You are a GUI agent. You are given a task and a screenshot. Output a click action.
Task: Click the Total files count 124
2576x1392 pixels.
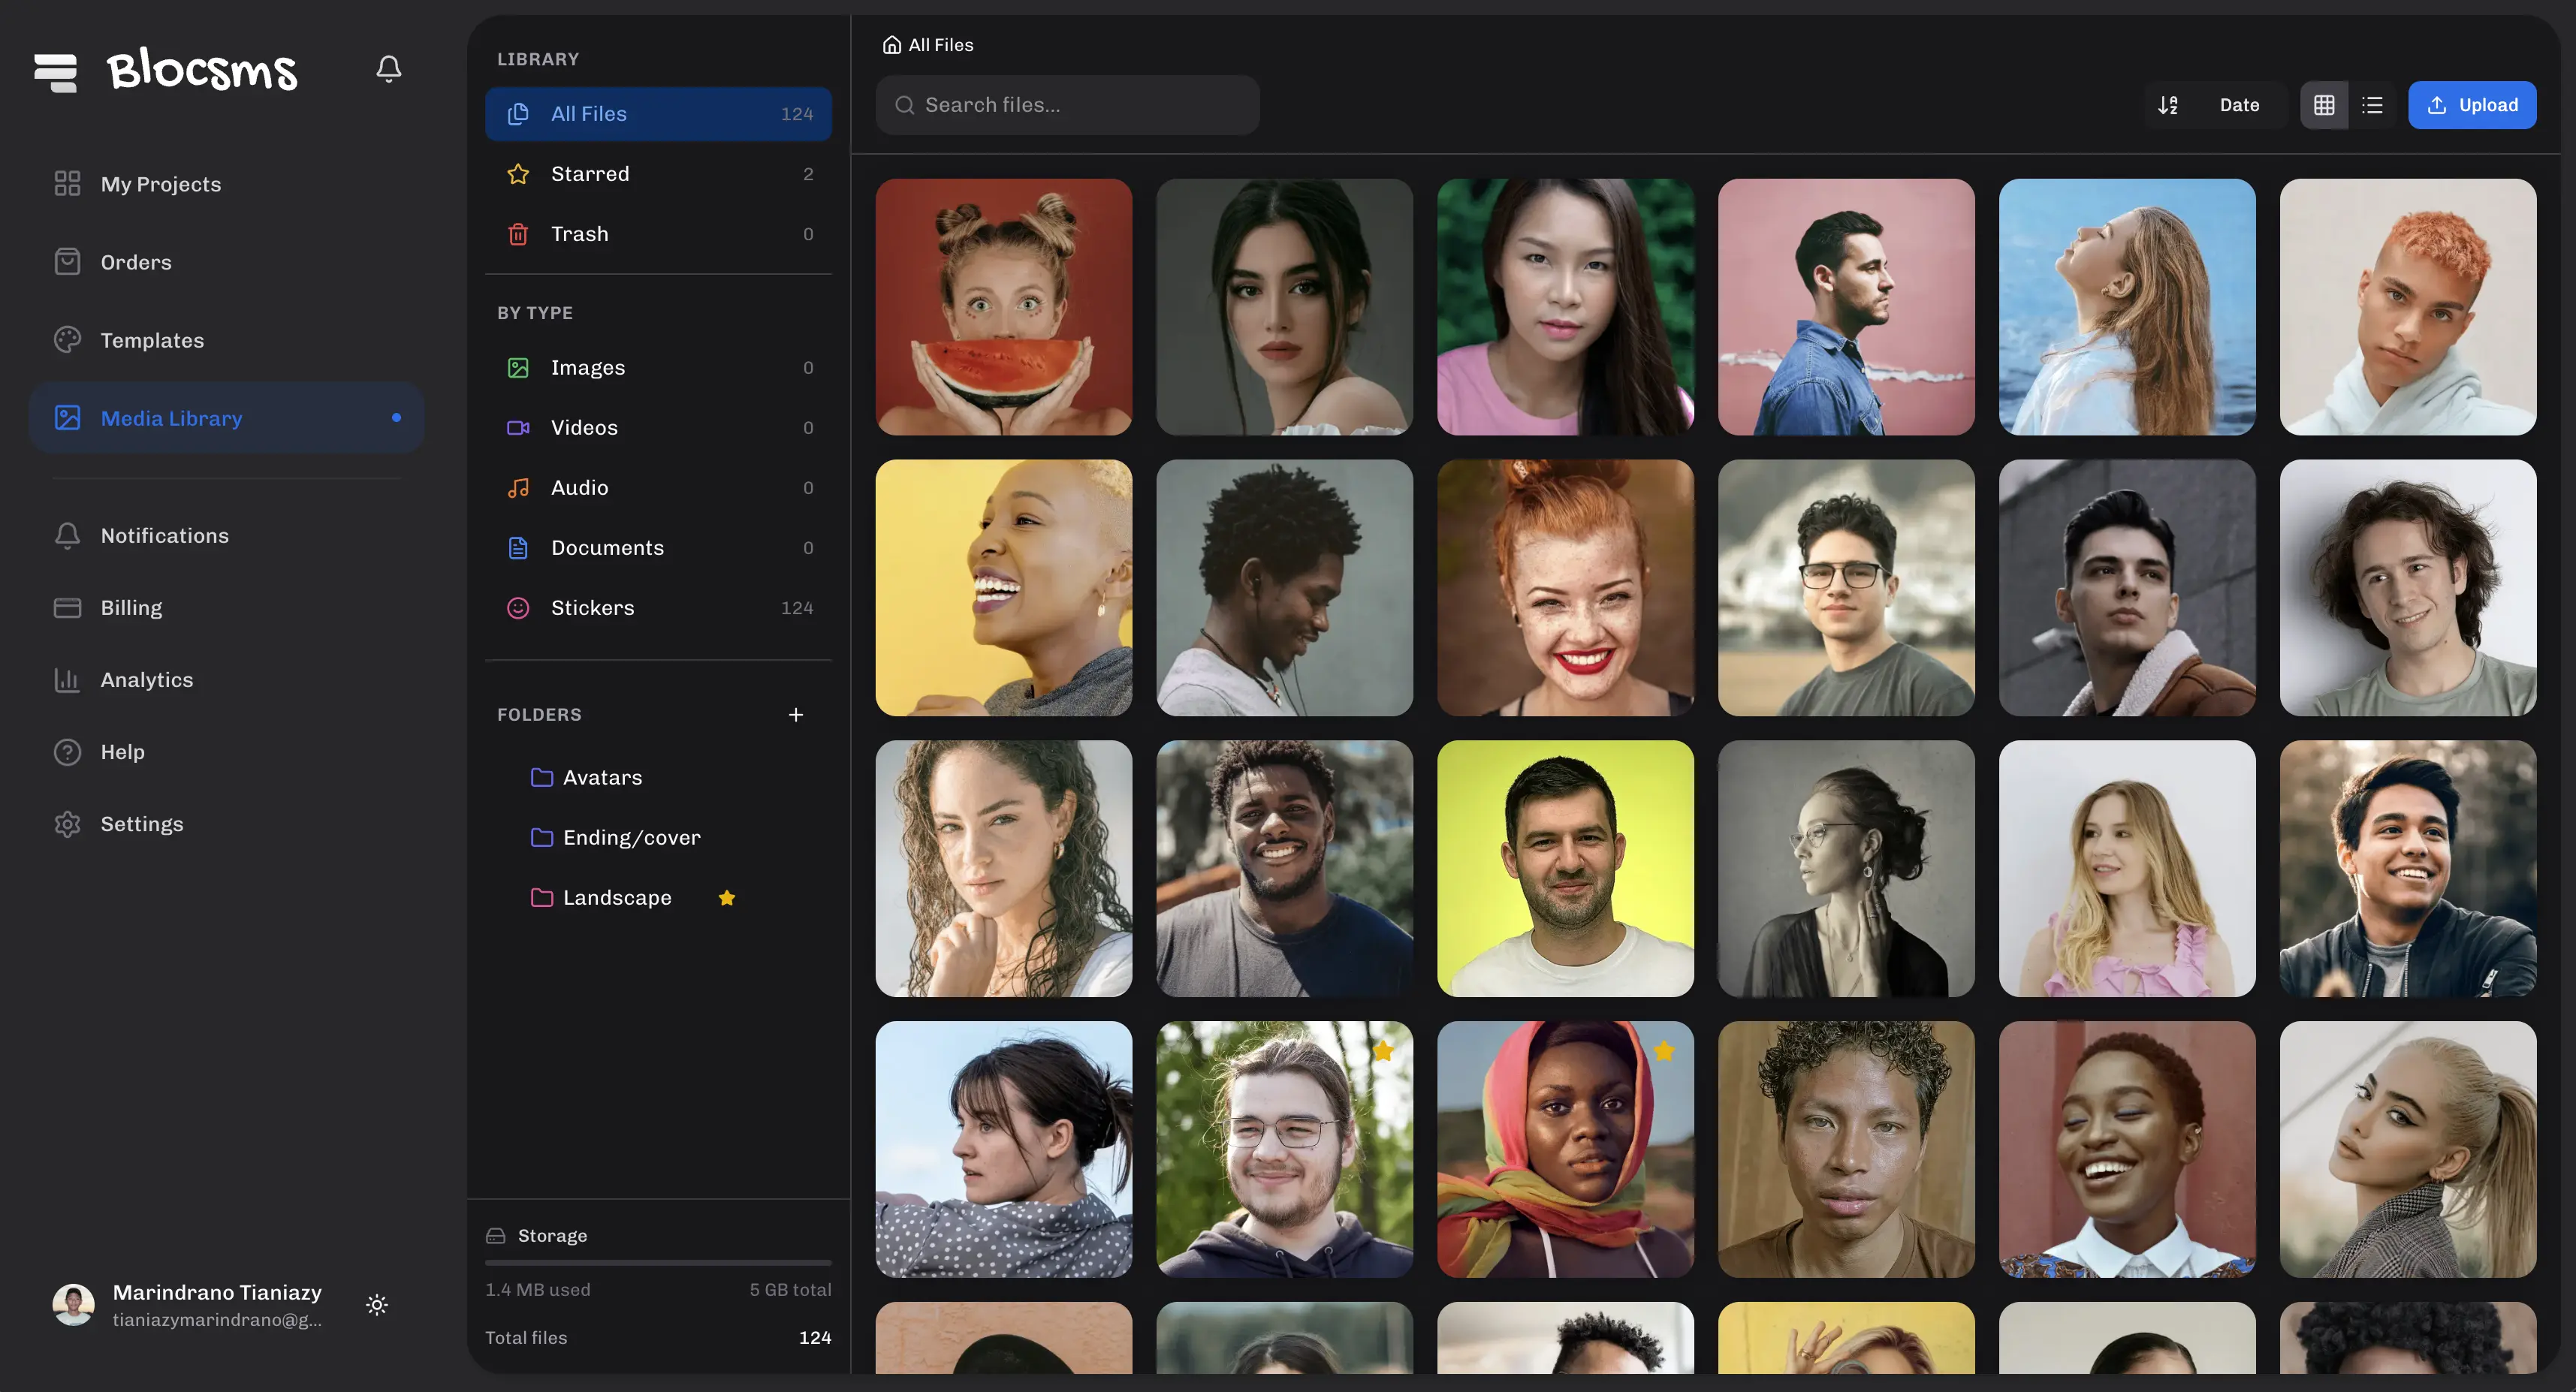(x=815, y=1338)
